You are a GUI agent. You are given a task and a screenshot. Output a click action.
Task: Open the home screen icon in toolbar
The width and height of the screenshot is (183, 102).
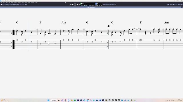(x=2, y=5)
